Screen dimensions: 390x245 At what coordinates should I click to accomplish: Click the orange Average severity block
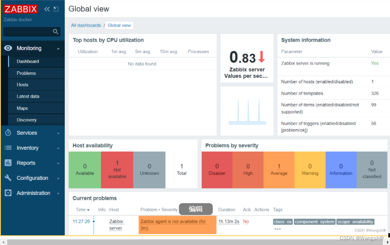279,169
